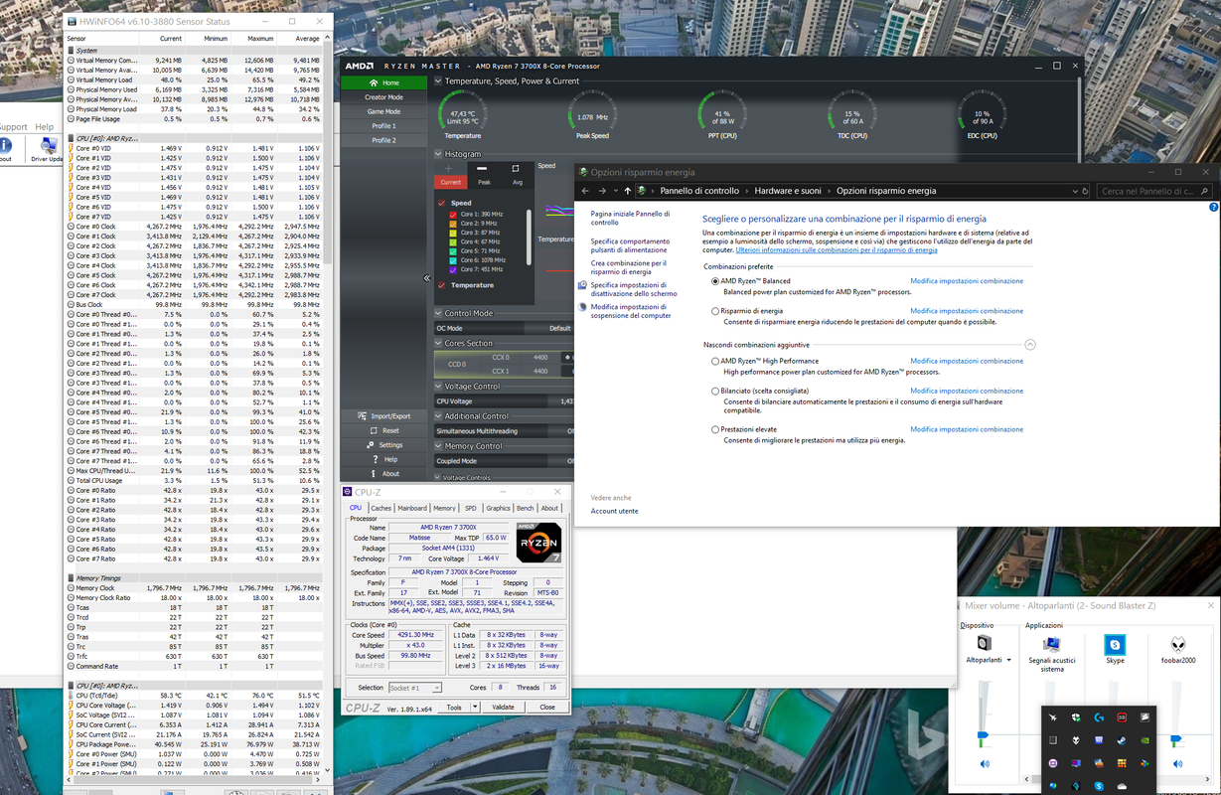Screen dimensions: 1221x795
Task: Toggle Core 6: 1078 MHz checkbox
Action: click(x=454, y=260)
